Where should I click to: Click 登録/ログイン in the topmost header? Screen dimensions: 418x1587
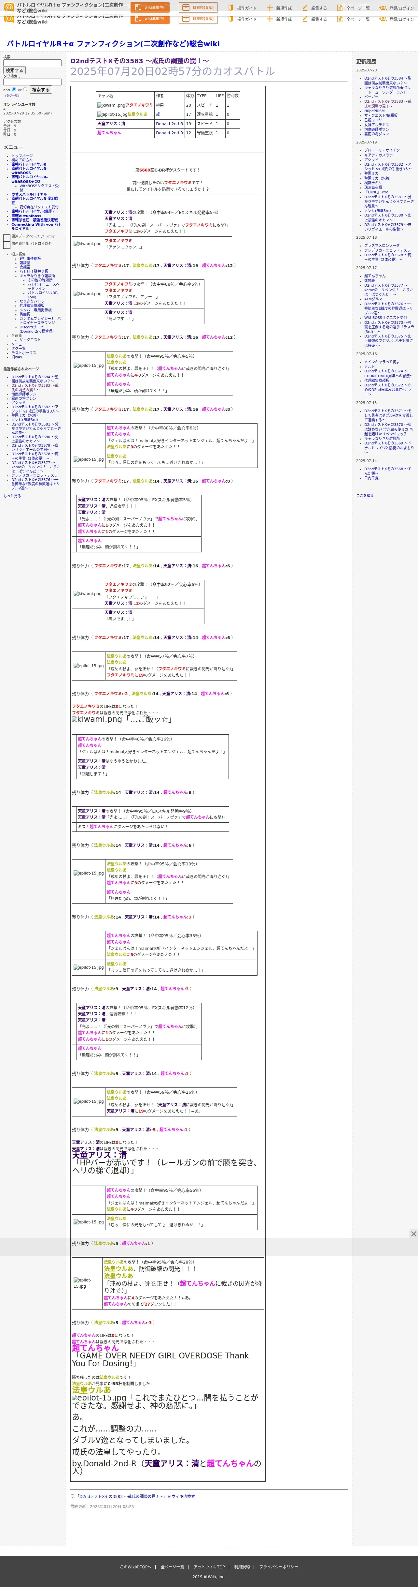[397, 8]
